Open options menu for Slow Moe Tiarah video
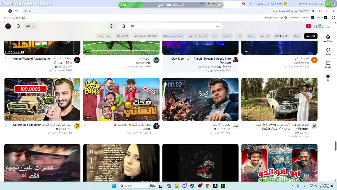This screenshot has width=337, height=190. click(164, 59)
